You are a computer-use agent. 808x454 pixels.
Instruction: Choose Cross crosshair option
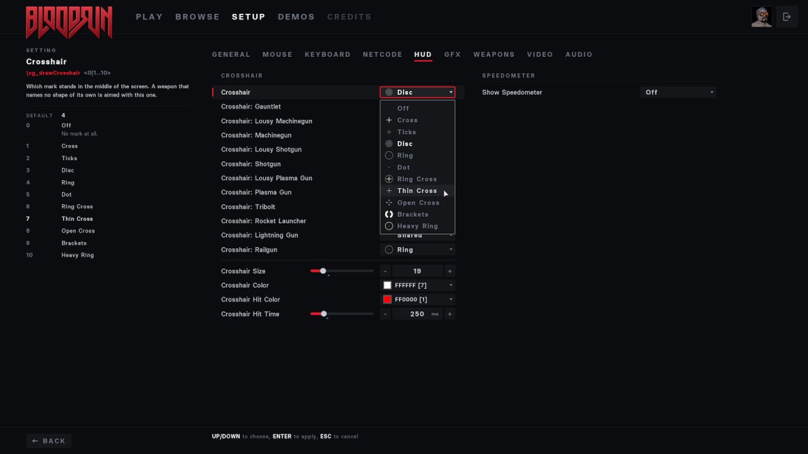click(417, 120)
